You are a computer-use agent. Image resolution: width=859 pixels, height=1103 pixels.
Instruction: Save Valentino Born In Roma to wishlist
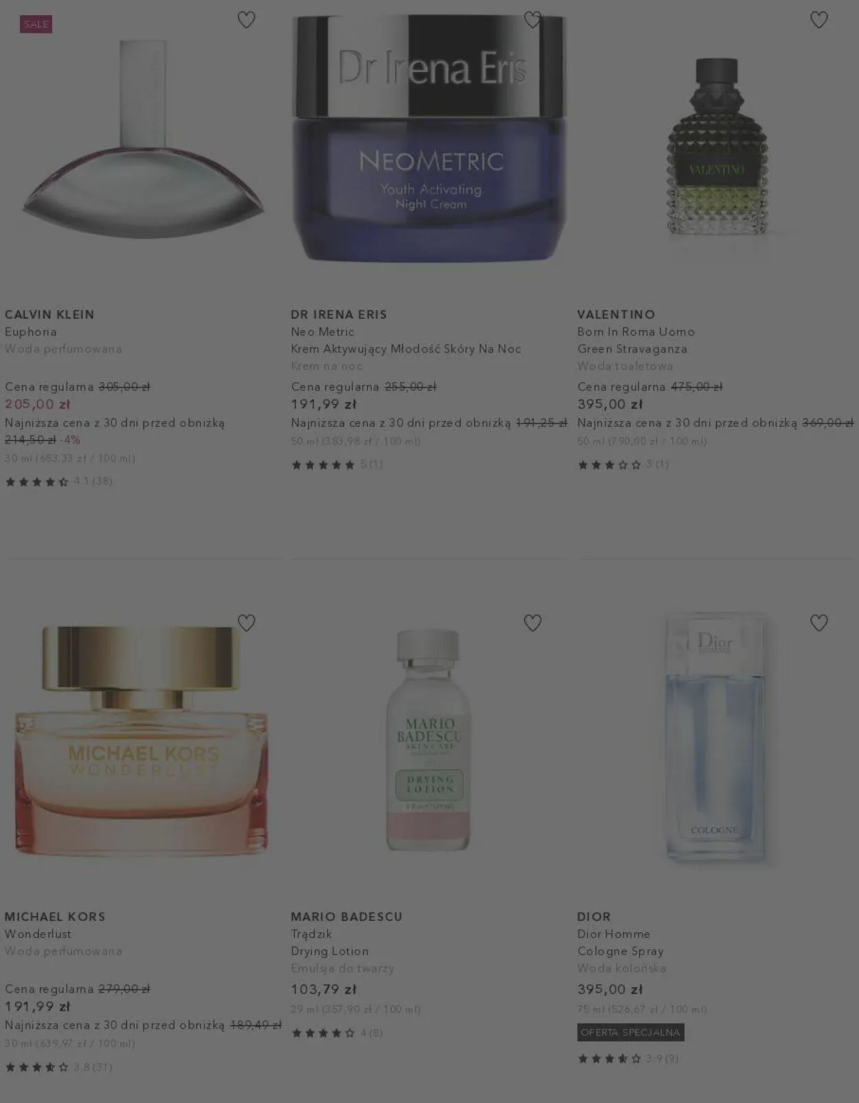pos(819,20)
